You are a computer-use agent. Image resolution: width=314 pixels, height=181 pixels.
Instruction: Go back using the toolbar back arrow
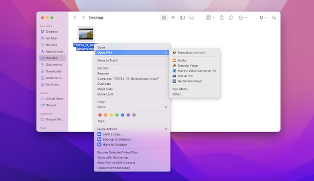(x=75, y=18)
